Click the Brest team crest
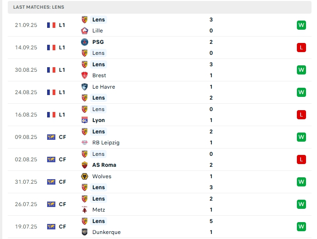 click(x=85, y=75)
